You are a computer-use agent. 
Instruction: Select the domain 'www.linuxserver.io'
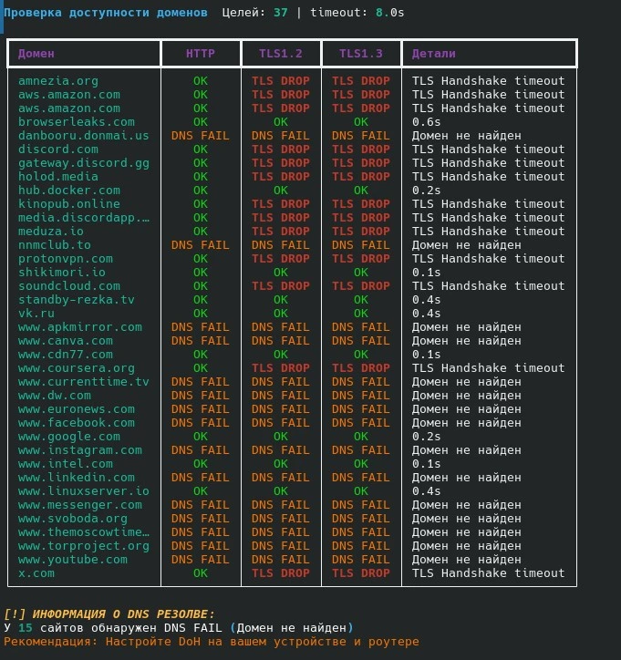[x=83, y=491]
